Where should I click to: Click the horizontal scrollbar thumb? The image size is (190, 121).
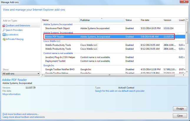point(110,75)
